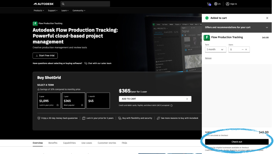This screenshot has width=274, height=154.
Task: Click the star on the 1 year card
Action: pos(82,105)
